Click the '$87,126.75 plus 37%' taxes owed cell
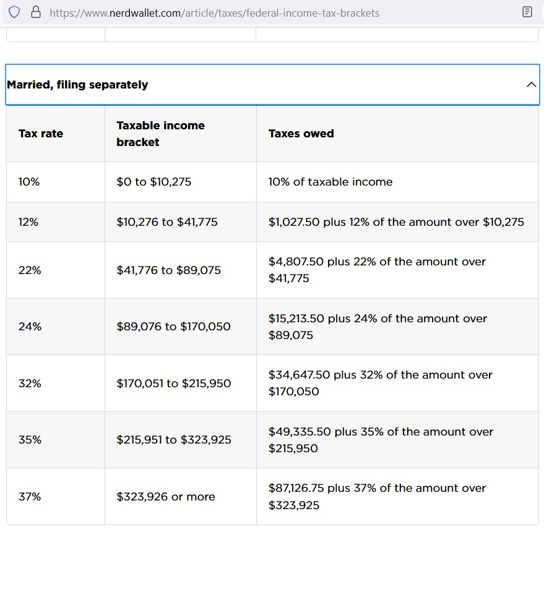The height and width of the screenshot is (592, 544). (x=377, y=496)
